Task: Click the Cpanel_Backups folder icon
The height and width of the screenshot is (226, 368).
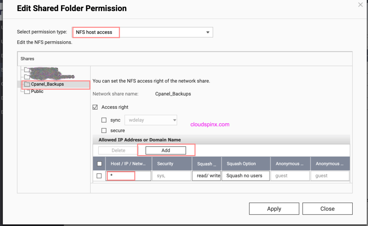Action: point(27,85)
